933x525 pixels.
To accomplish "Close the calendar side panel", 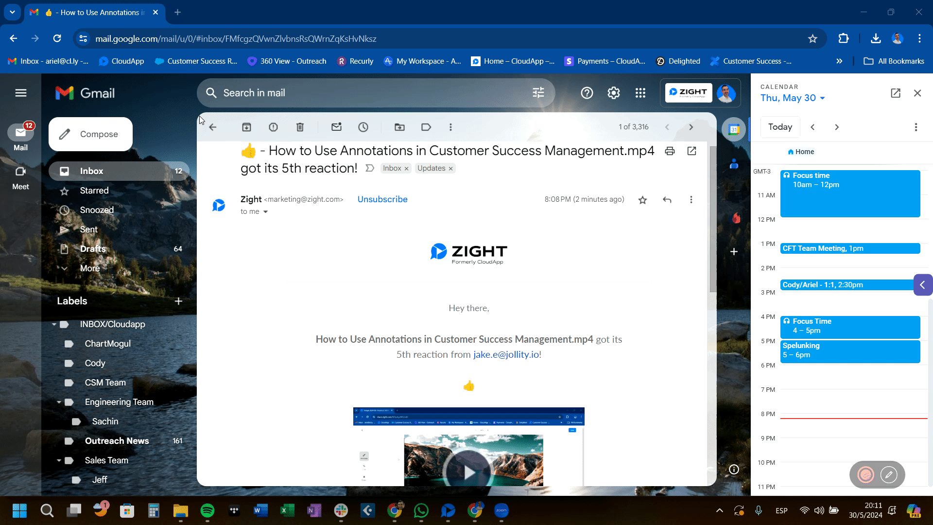I will (917, 93).
